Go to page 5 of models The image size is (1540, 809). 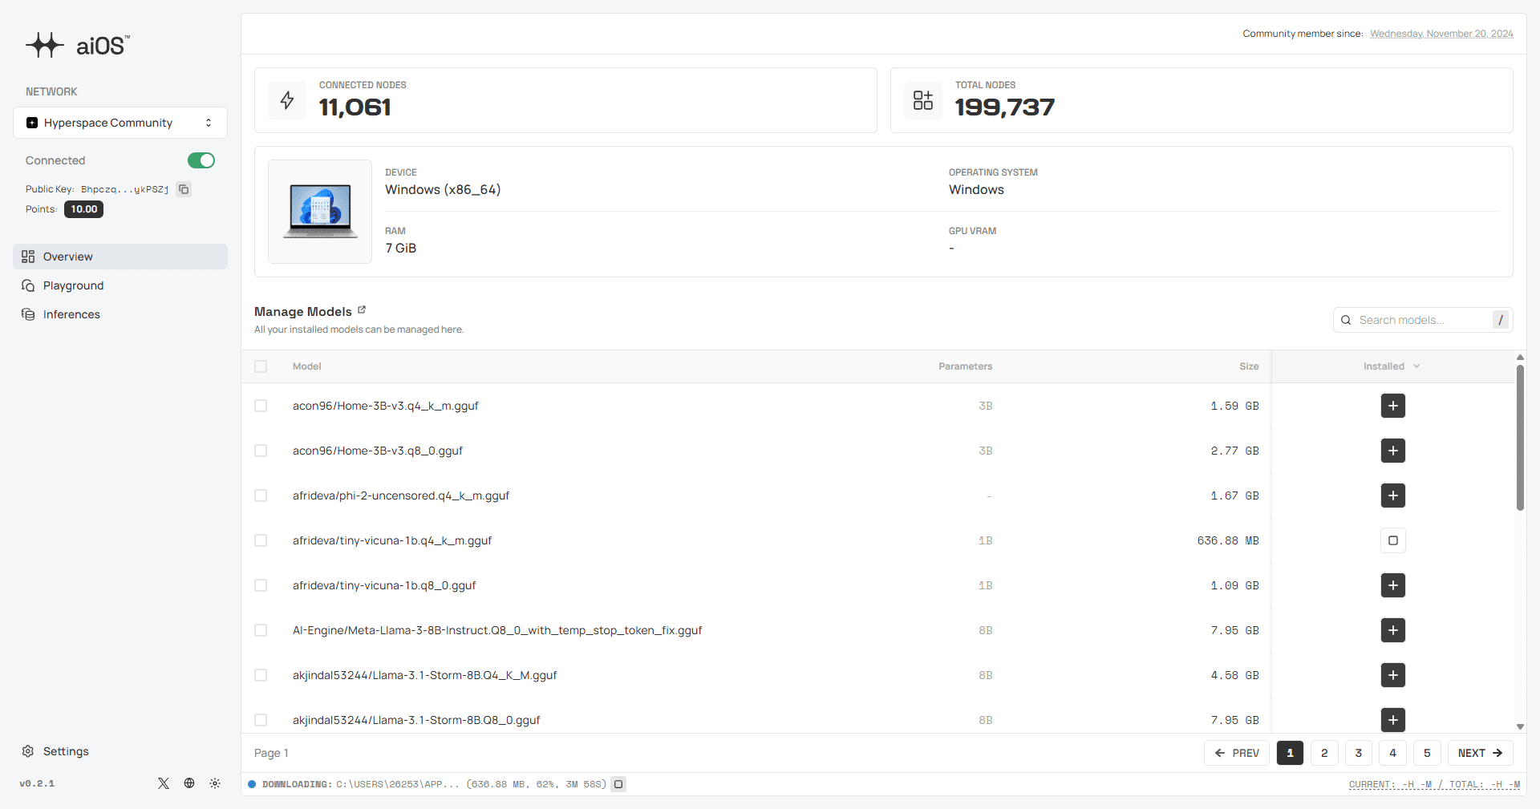pos(1427,753)
